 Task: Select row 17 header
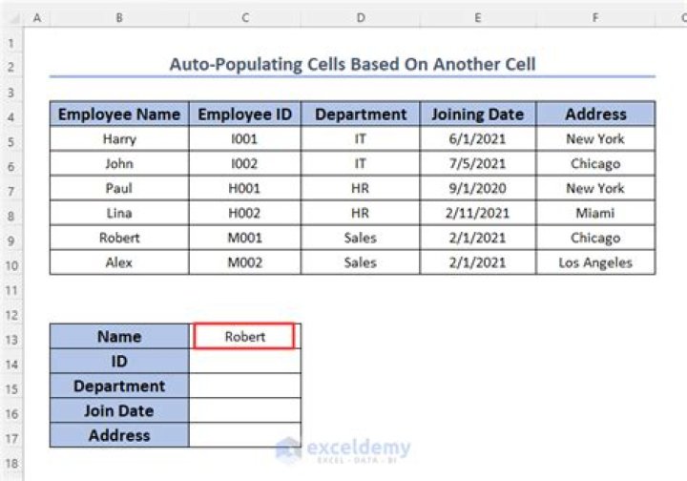(x=11, y=438)
